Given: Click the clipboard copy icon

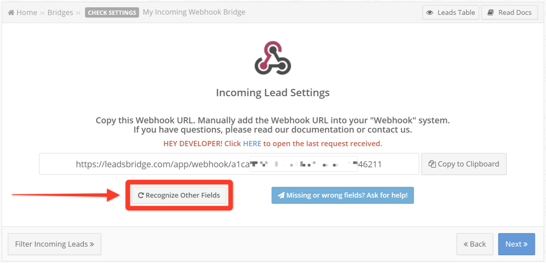Looking at the screenshot, I should click(x=432, y=164).
